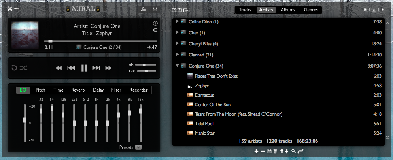Screen dimensions: 393x160
Task: Add tracks with the plus icon
Action: pos(256,151)
